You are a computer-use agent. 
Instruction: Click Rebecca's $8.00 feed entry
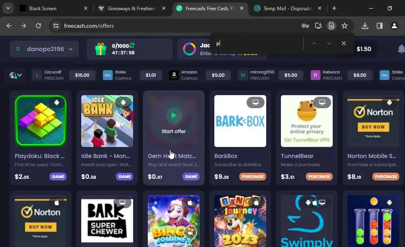coord(342,75)
